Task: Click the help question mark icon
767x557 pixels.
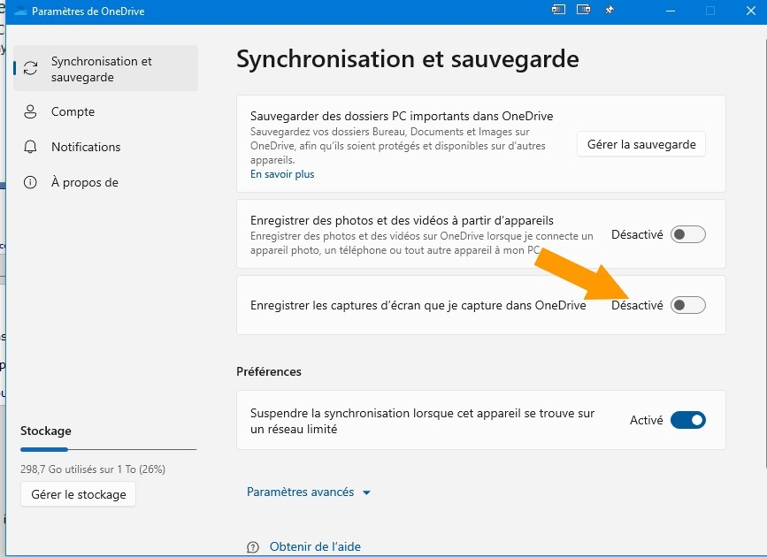Action: click(254, 546)
